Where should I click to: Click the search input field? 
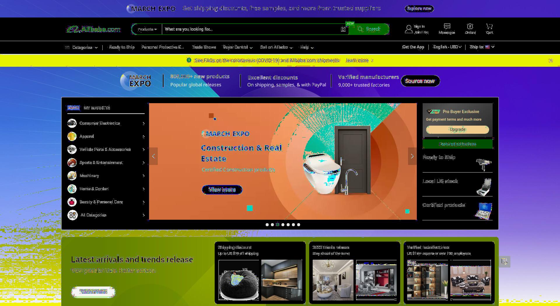251,29
